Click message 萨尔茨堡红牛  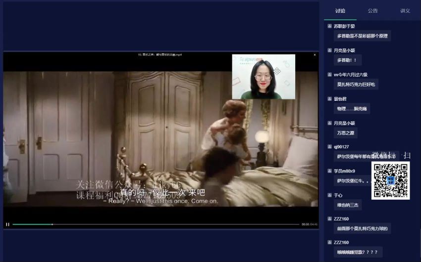pos(353,181)
